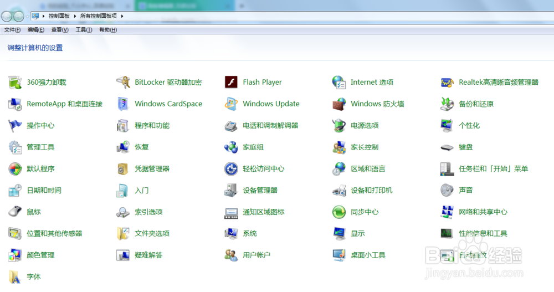Image resolution: width=554 pixels, height=292 pixels.
Task: Open 轻松访问中心 icon
Action: click(231, 169)
